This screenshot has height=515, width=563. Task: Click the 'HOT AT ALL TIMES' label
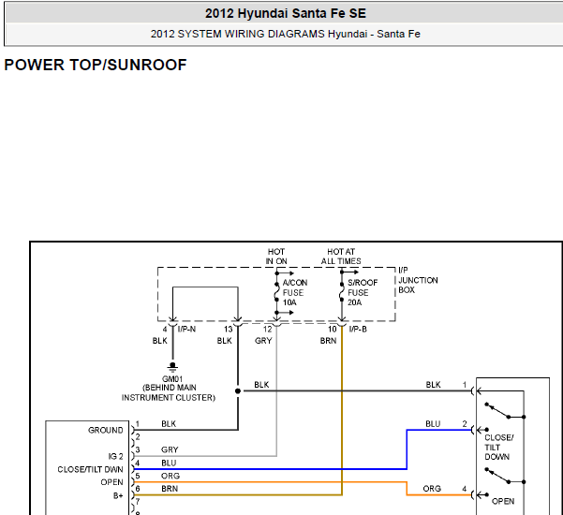point(341,257)
